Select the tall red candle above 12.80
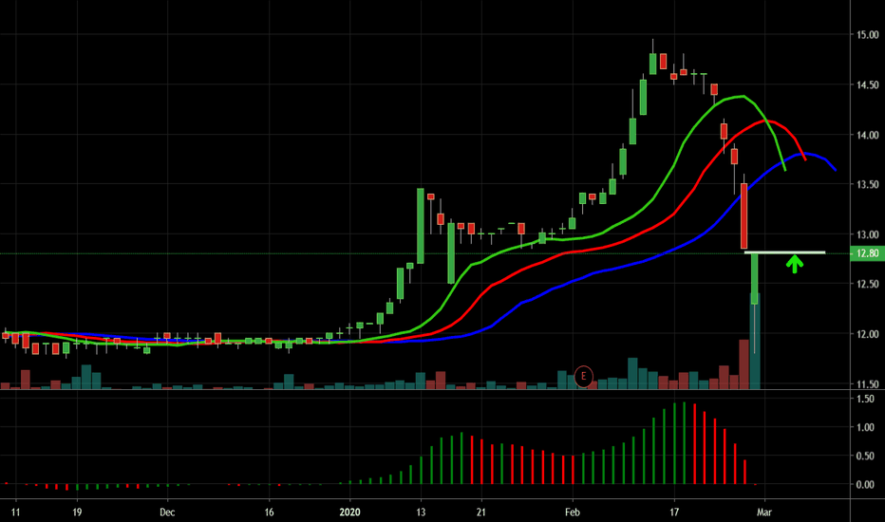This screenshot has height=522, width=885. [x=744, y=216]
